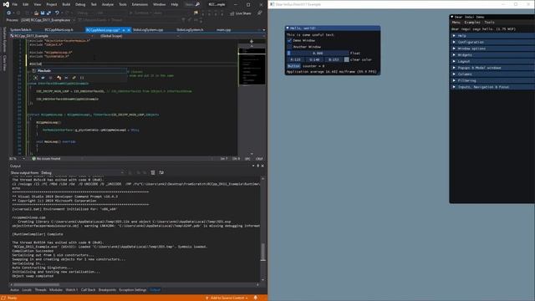Click the float slider in Hello world window
This screenshot has height=301, width=535.
318,54
